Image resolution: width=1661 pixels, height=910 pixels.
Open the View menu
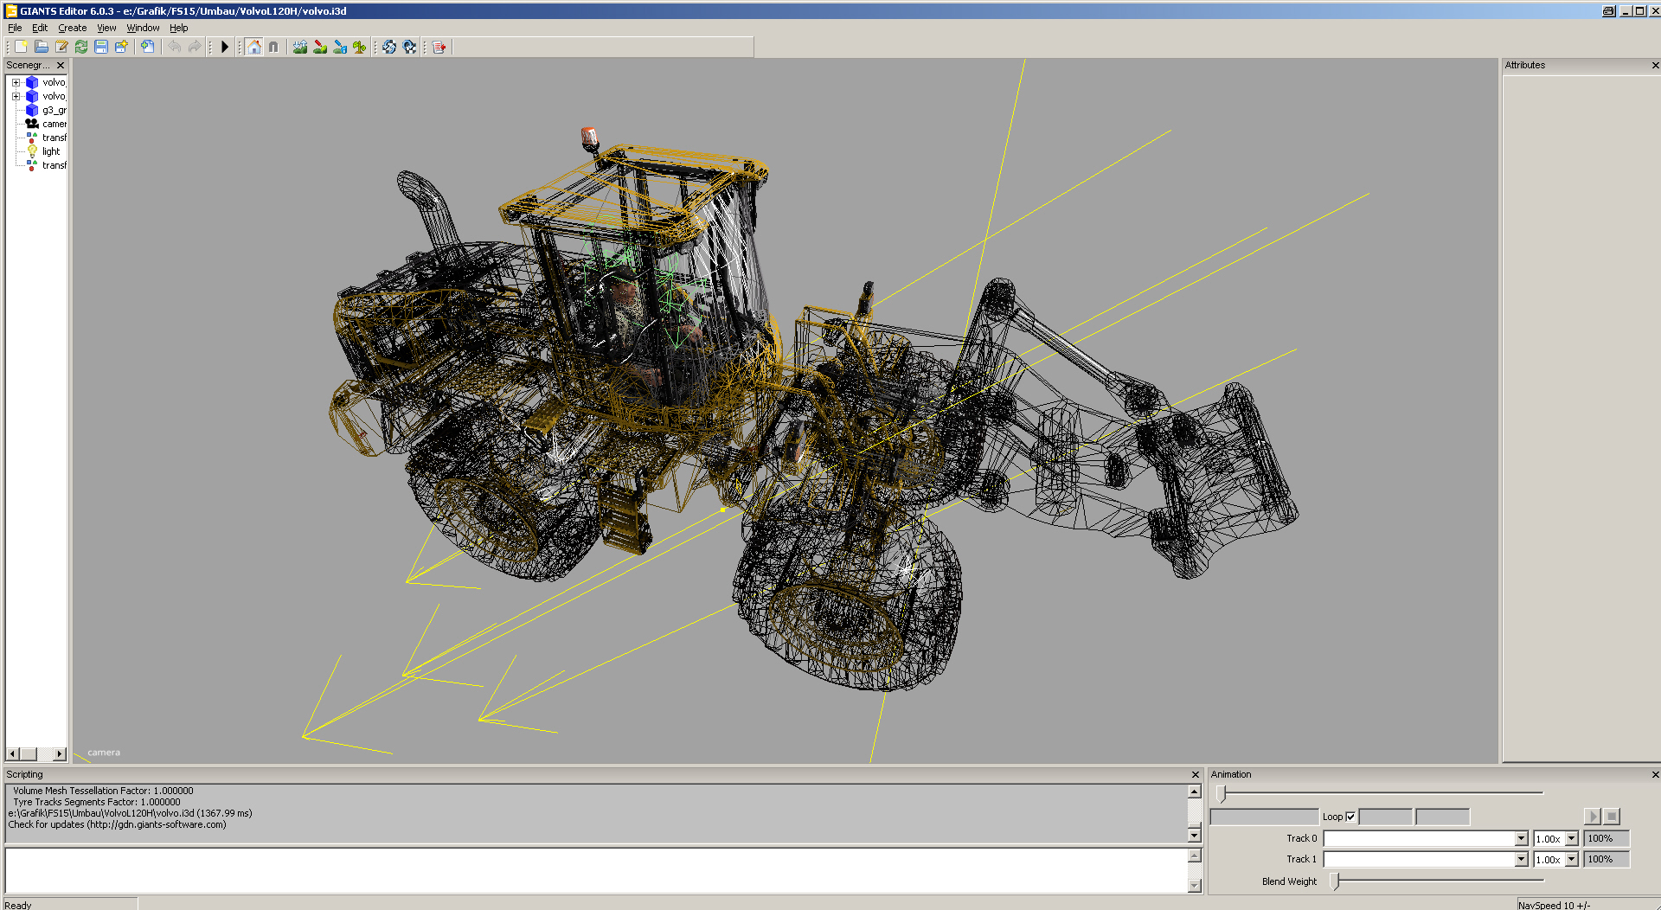[106, 28]
